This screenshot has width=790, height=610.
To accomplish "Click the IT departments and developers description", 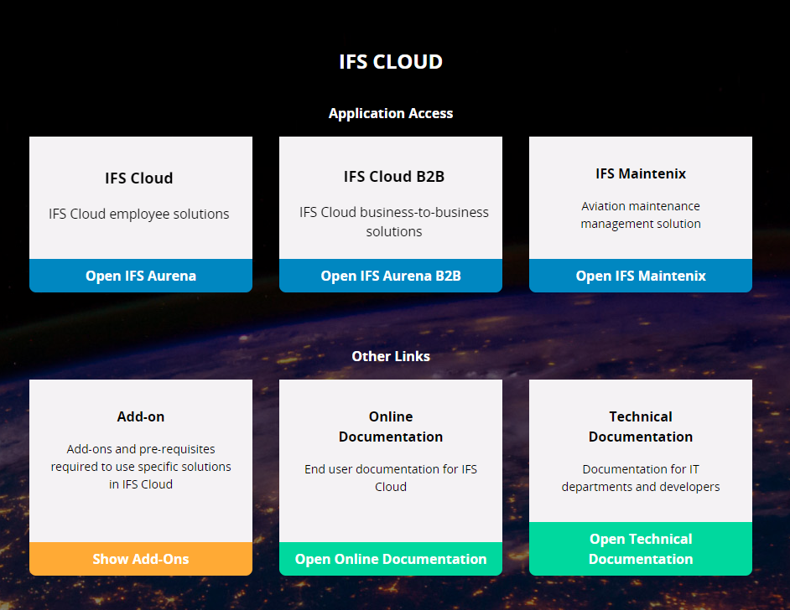I will pyautogui.click(x=640, y=478).
